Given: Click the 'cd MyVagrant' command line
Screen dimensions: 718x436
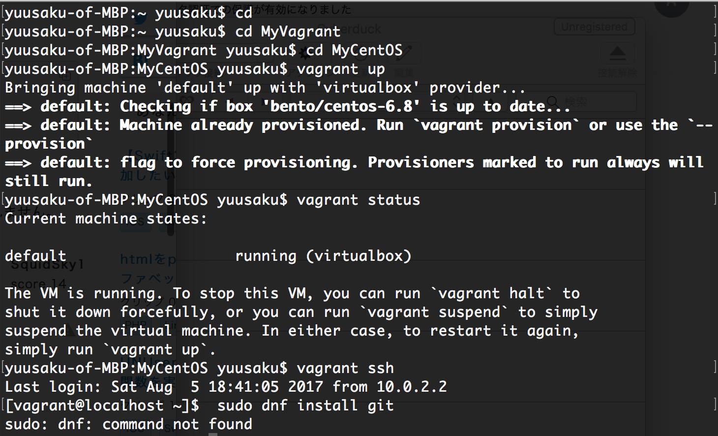Looking at the screenshot, I should pyautogui.click(x=172, y=31).
